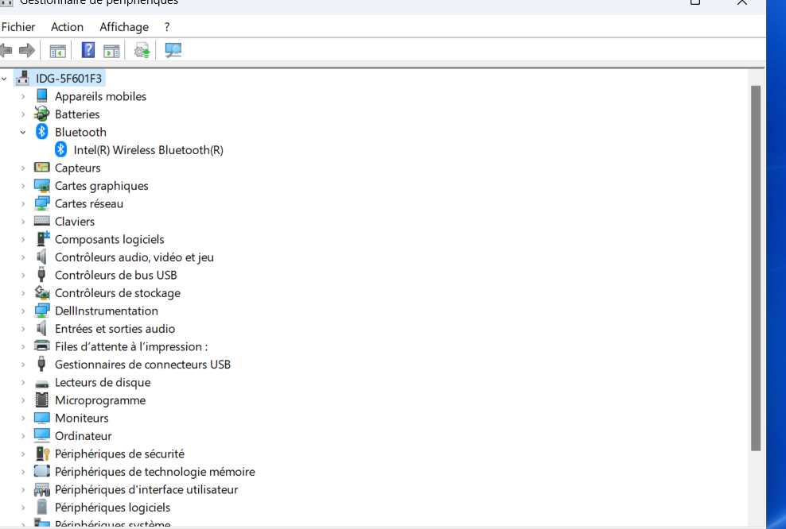Screen dimensions: 786x529
Task: Click the scan for hardware changes icon
Action: click(x=173, y=50)
